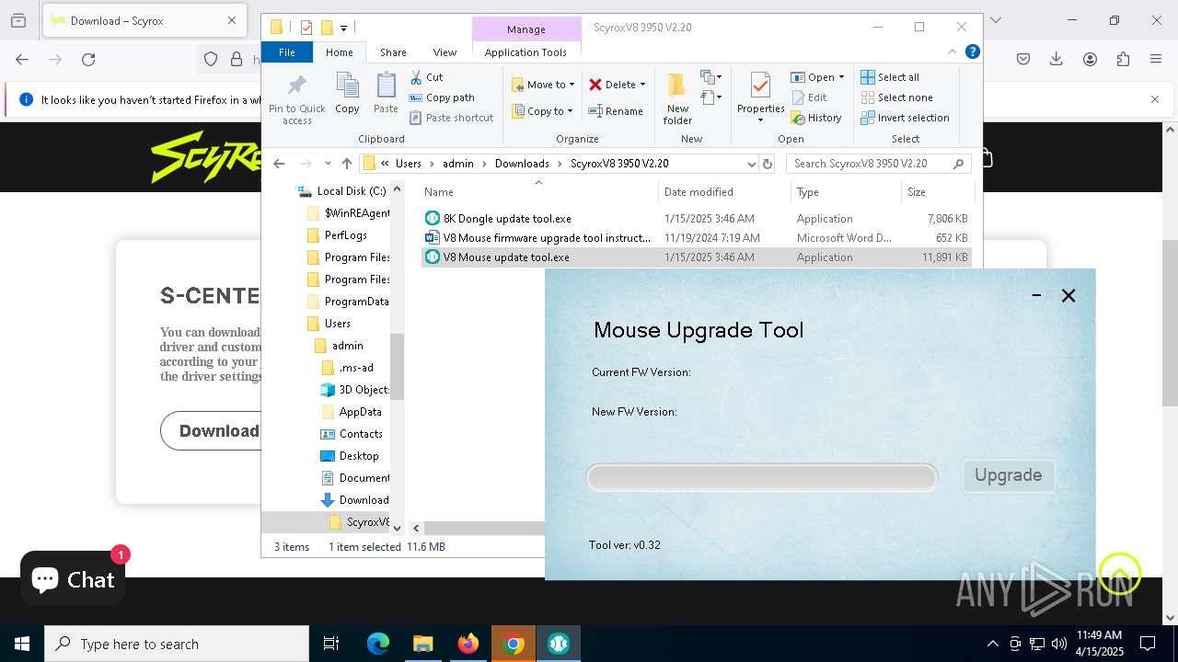1178x662 pixels.
Task: Expand the Open dropdown arrow
Action: [x=841, y=77]
